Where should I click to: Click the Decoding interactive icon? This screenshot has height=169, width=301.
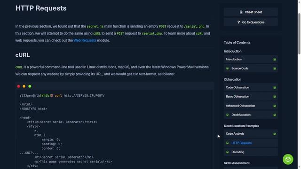tap(227, 152)
